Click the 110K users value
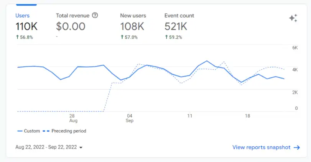The width and height of the screenshot is (311, 162). click(26, 26)
